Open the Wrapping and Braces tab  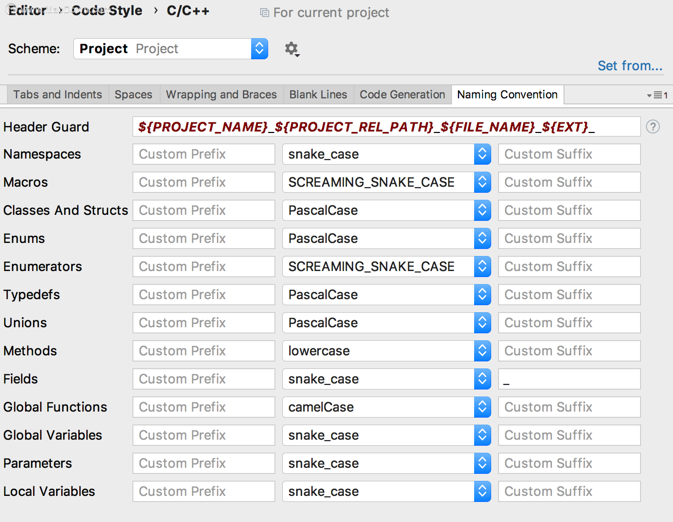coord(221,94)
